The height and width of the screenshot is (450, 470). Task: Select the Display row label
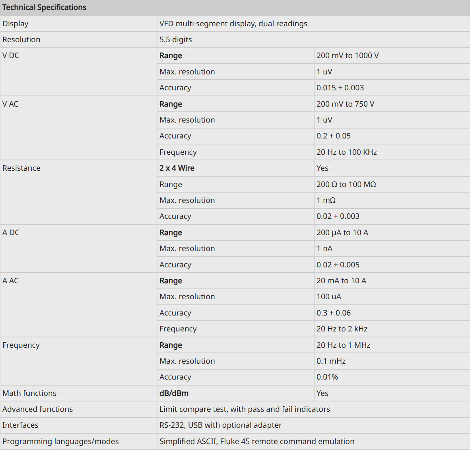(x=15, y=24)
